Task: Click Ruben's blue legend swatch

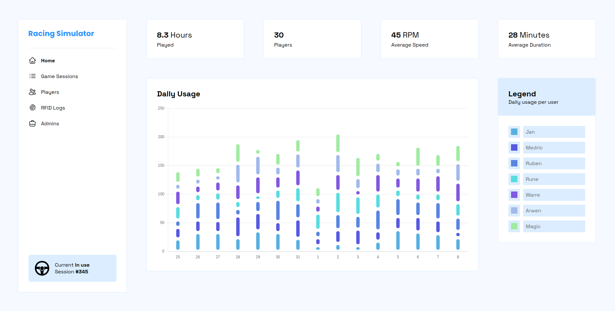Action: (x=514, y=163)
